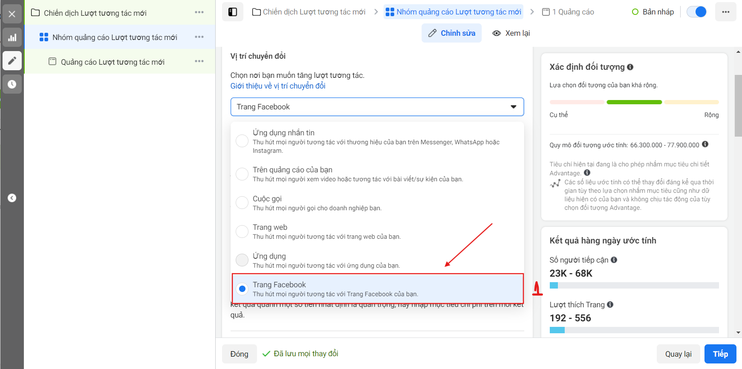
Task: Select Quảng cáo Lượt tương tác mới in tree
Action: [113, 62]
